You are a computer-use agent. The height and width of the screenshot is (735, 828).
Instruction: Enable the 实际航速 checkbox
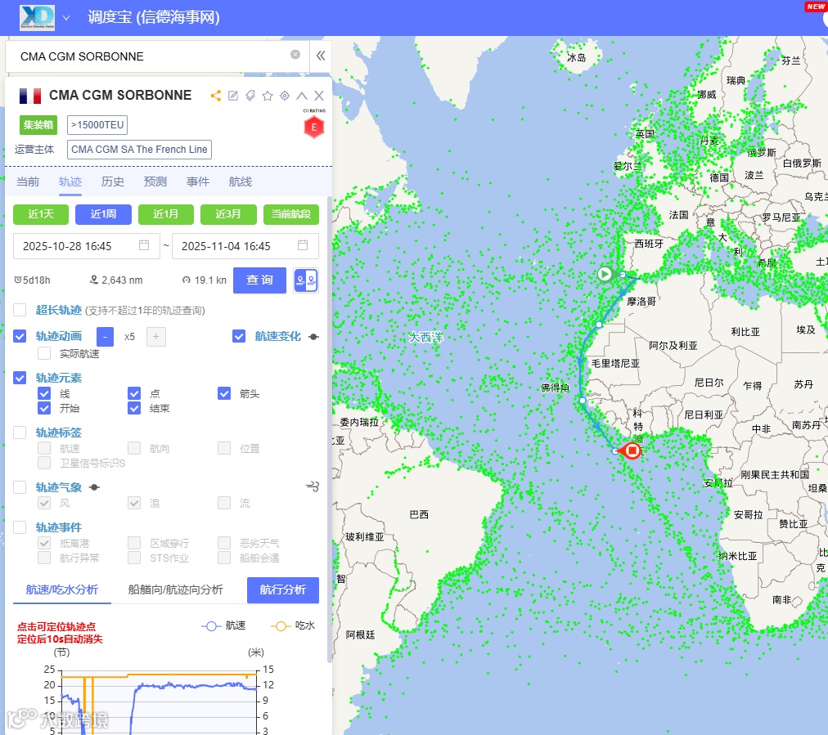point(44,353)
